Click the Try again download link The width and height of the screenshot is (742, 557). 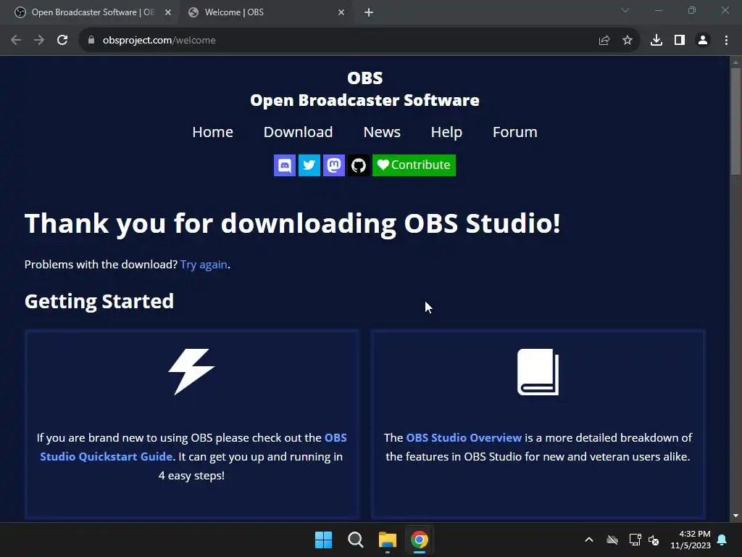[204, 264]
